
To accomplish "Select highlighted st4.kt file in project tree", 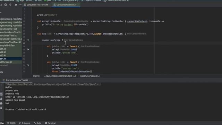I will [11, 59].
